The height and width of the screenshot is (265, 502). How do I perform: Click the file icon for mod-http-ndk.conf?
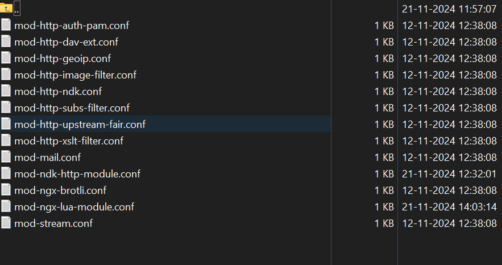coord(6,91)
